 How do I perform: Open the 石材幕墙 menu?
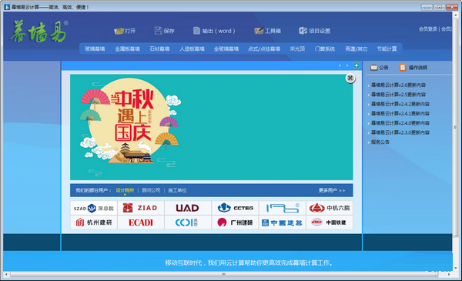159,49
